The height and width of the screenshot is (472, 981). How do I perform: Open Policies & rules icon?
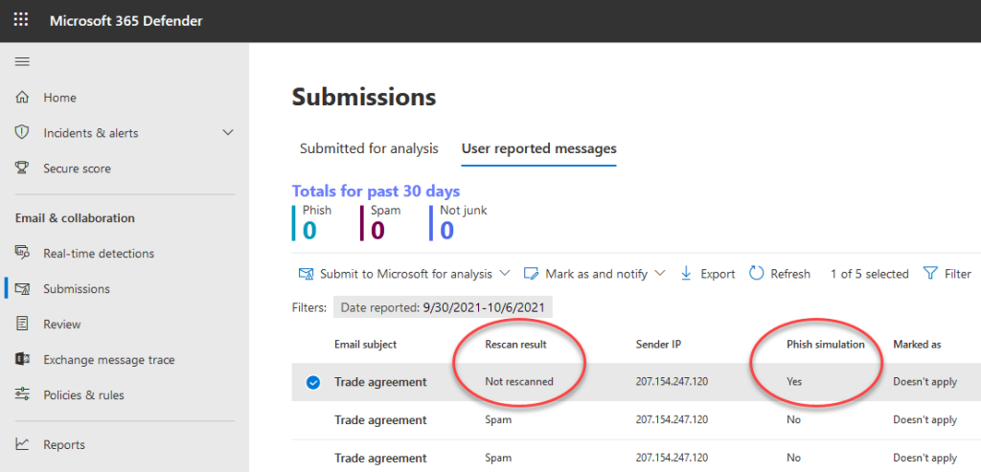(22, 395)
